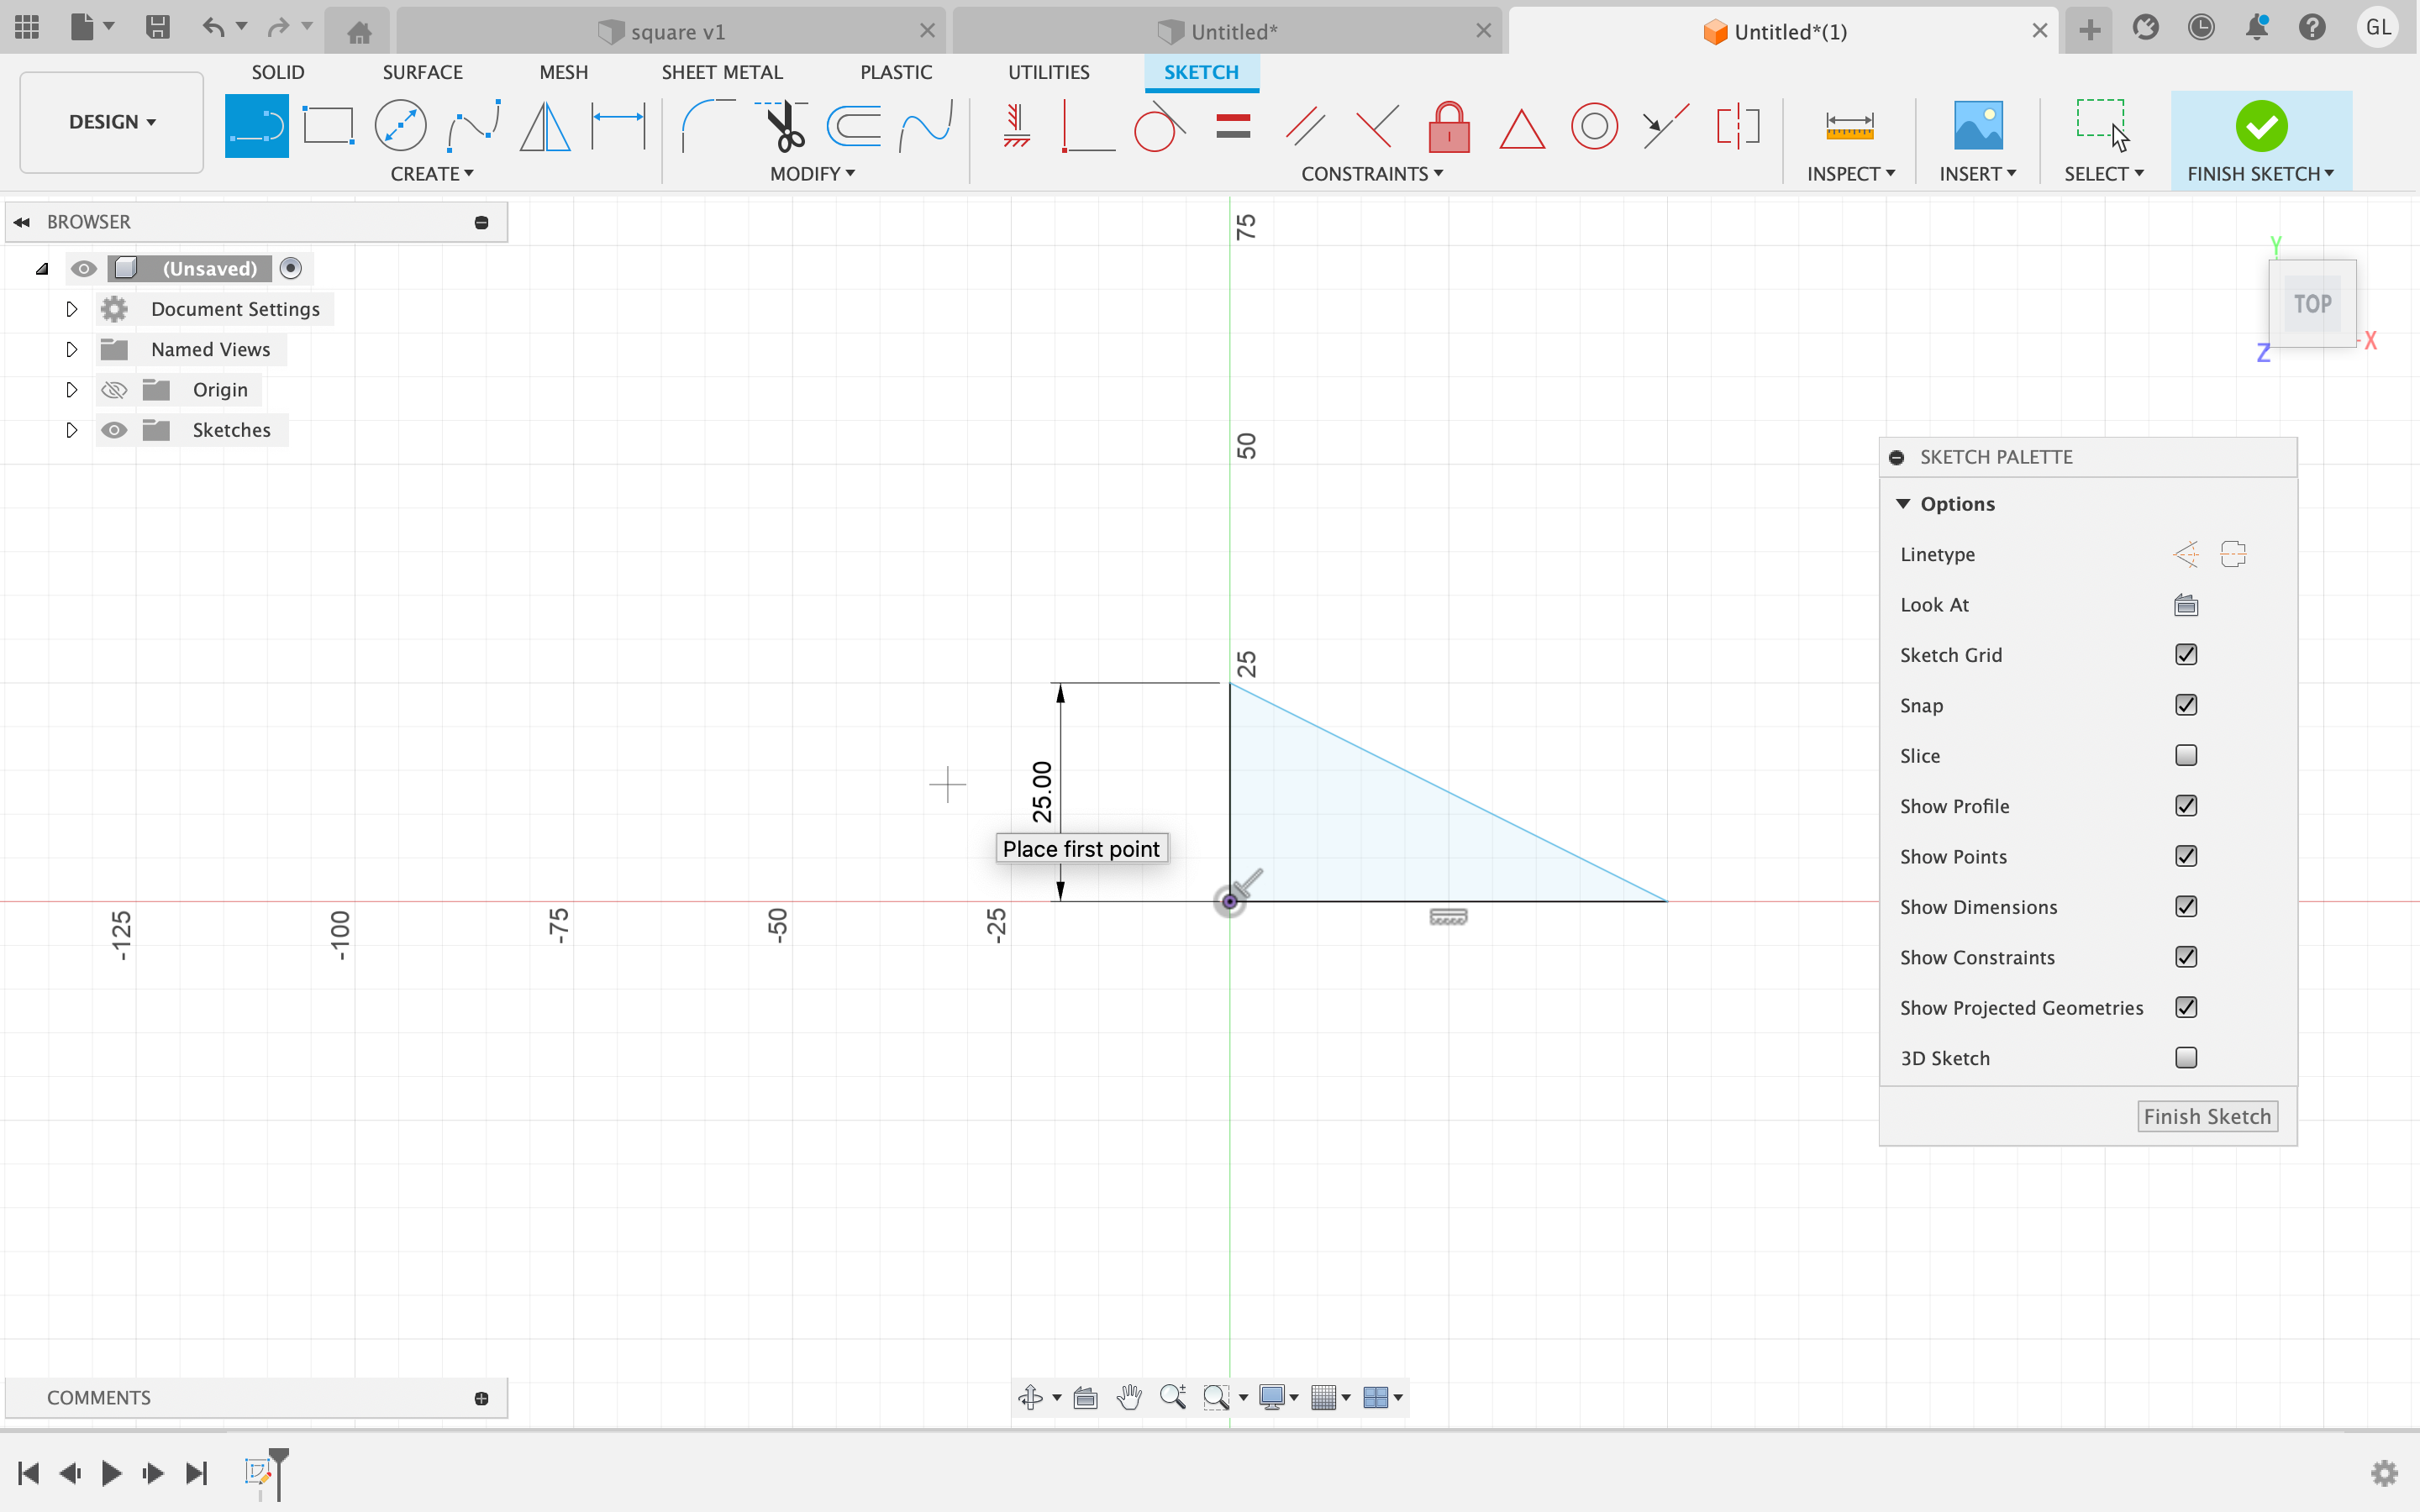Select the Mirror tool icon
2420x1512 pixels.
[545, 126]
